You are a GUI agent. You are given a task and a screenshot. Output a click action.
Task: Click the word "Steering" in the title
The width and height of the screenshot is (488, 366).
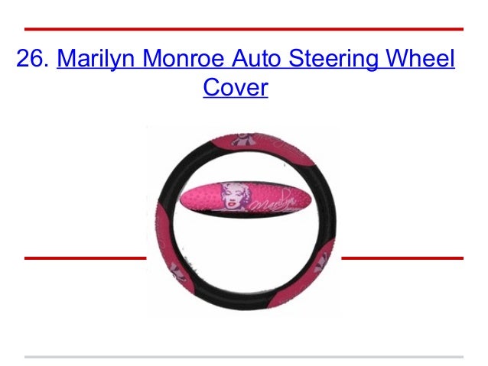(334, 59)
